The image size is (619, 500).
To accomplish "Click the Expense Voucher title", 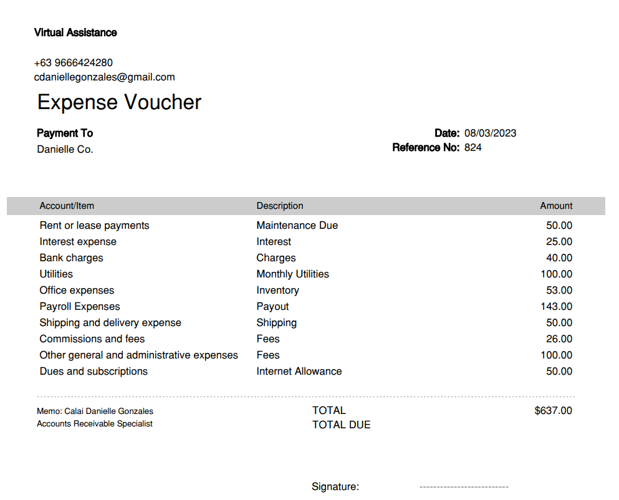I will point(119,102).
